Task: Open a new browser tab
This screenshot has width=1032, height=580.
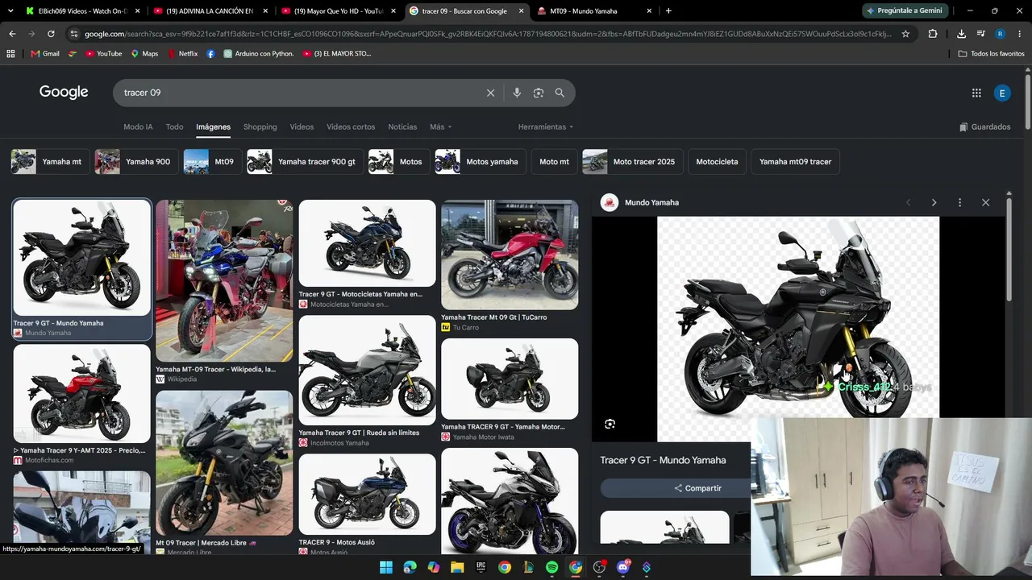Action: 668,10
